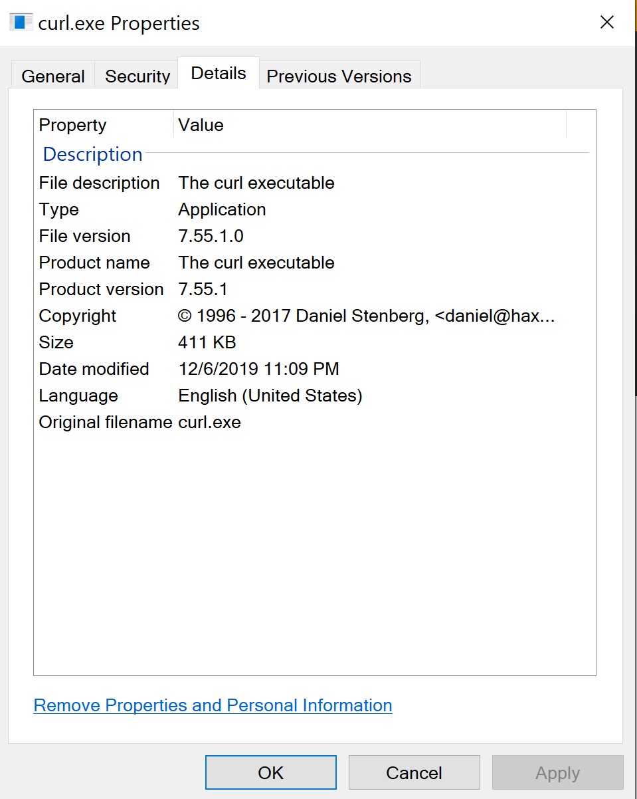Click the Value column header
This screenshot has width=637, height=799.
(200, 125)
